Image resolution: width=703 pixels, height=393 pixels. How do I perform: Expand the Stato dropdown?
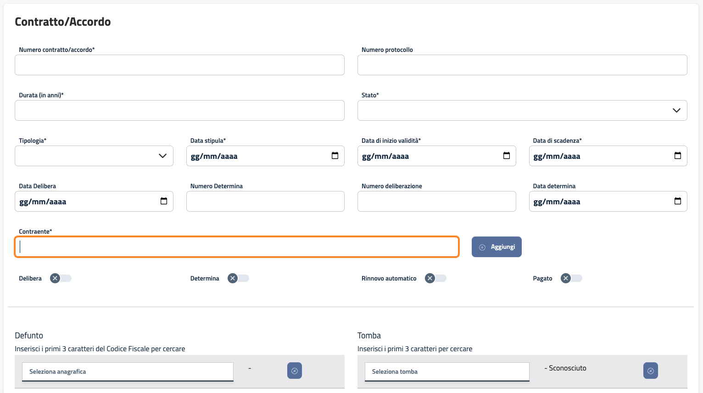pos(522,111)
